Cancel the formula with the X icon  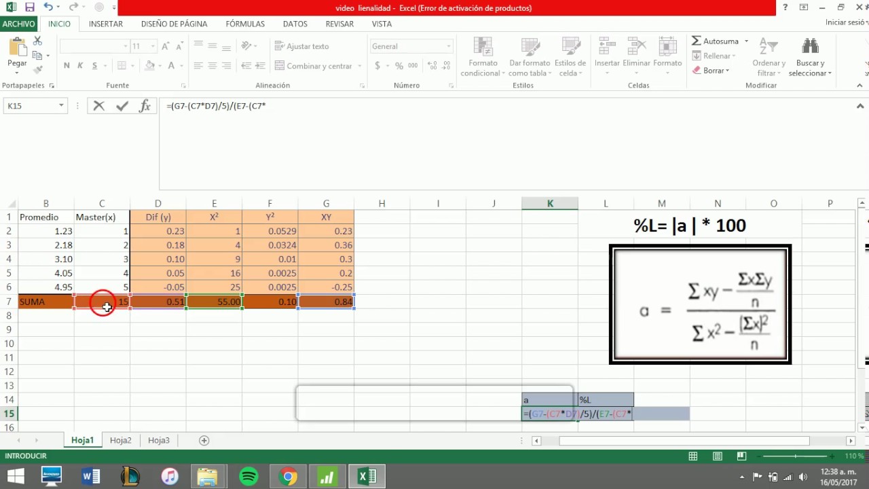99,105
